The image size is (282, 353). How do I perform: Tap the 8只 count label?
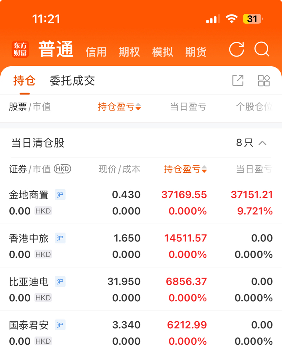point(245,143)
